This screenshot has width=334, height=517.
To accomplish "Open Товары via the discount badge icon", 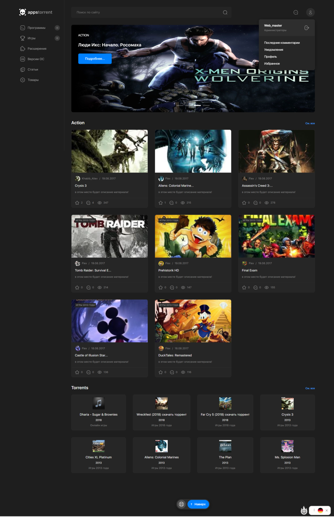I will click(x=22, y=80).
